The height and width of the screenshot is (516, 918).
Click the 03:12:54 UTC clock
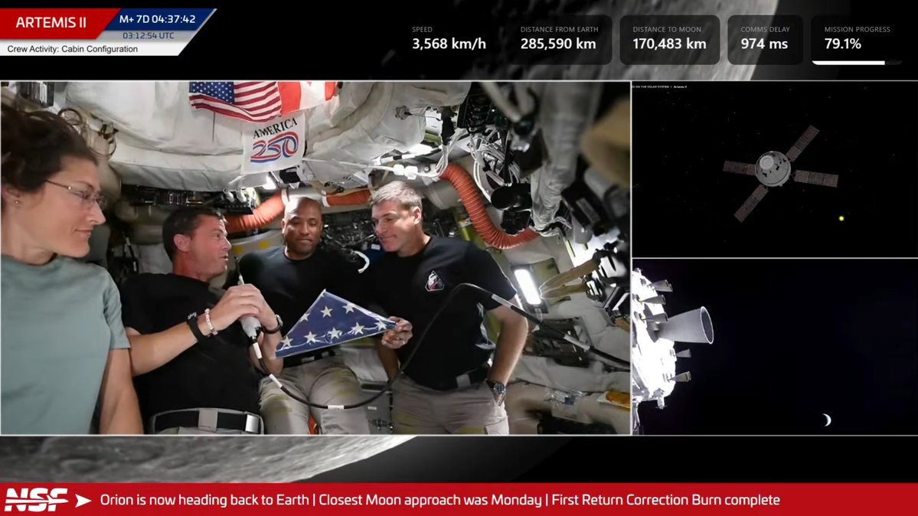coord(148,36)
